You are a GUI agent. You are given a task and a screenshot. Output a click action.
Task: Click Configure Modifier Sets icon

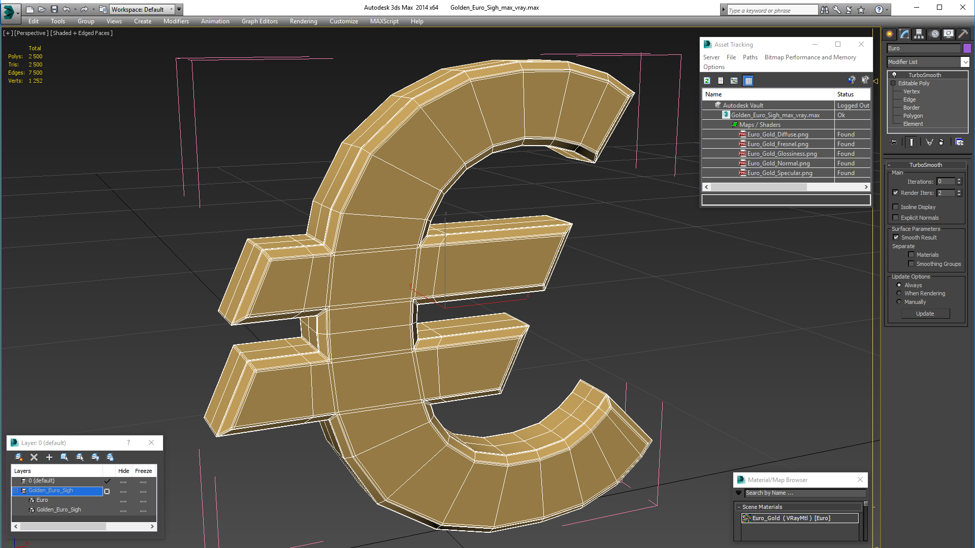pos(959,142)
